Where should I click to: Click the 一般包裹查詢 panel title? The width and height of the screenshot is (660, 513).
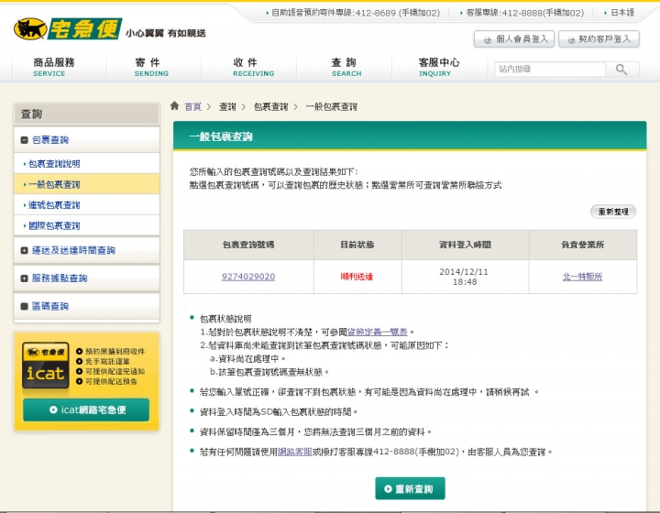(x=221, y=136)
